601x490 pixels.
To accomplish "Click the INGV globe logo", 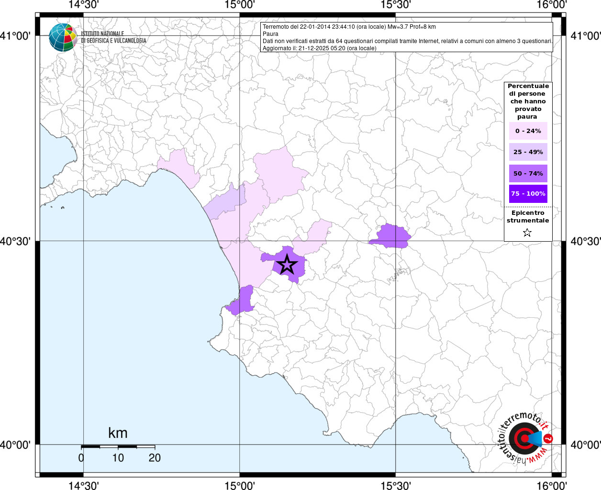I will pyautogui.click(x=63, y=37).
